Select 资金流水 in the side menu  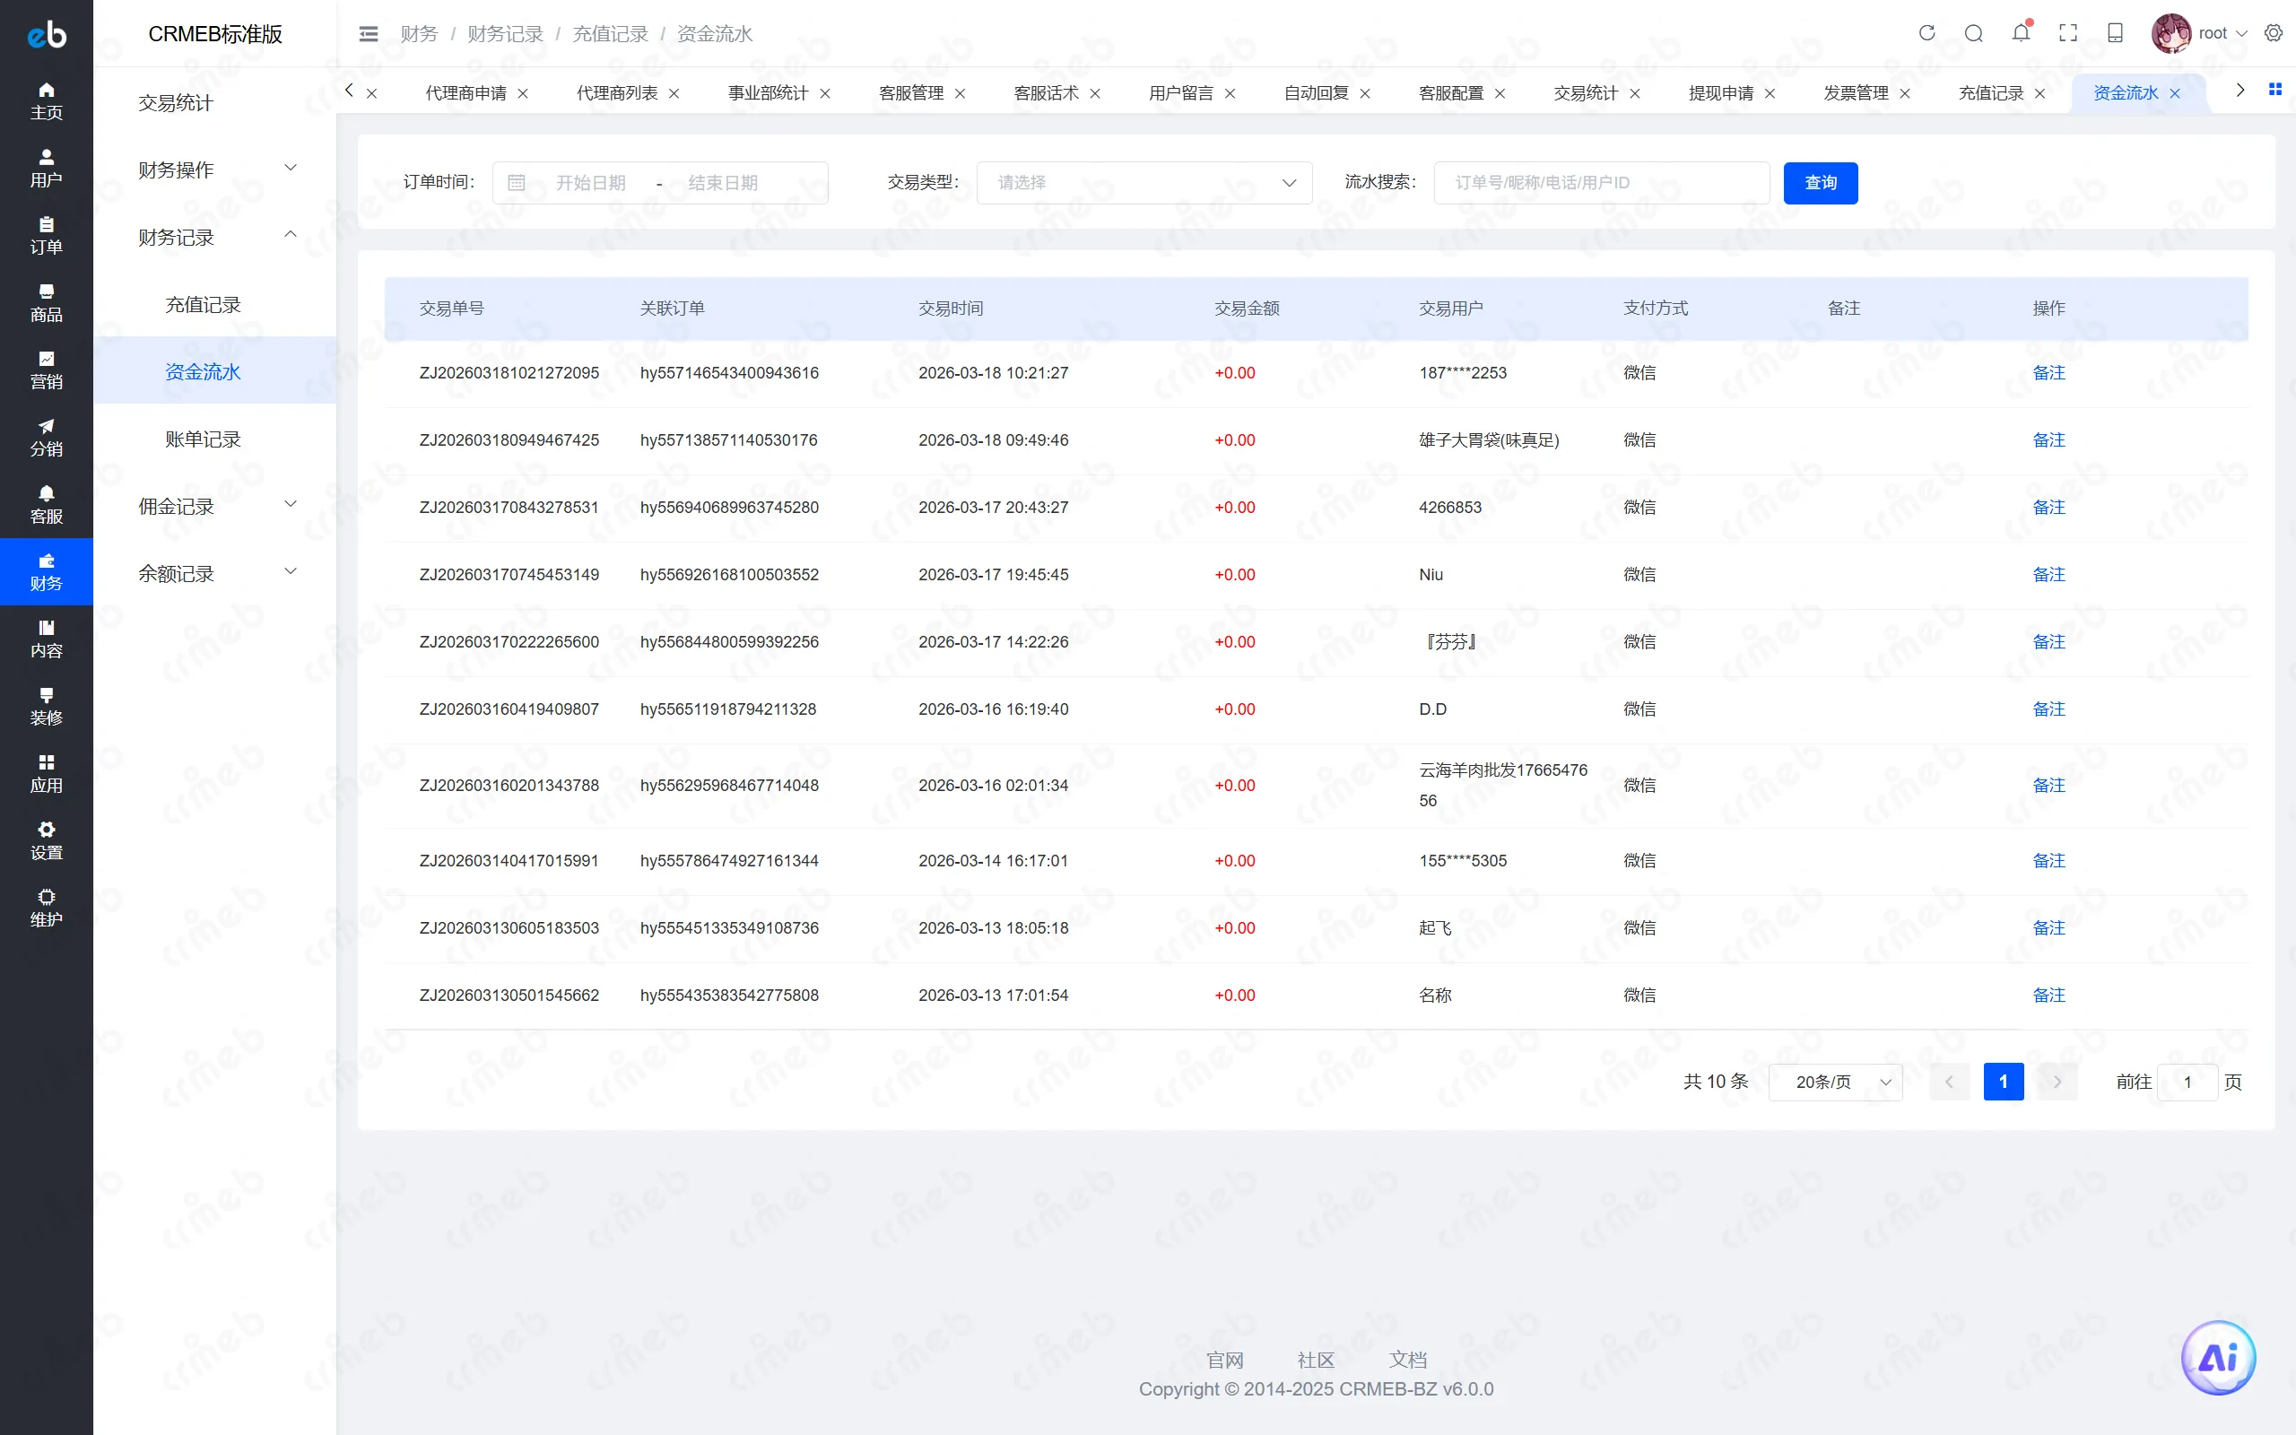[x=215, y=371]
